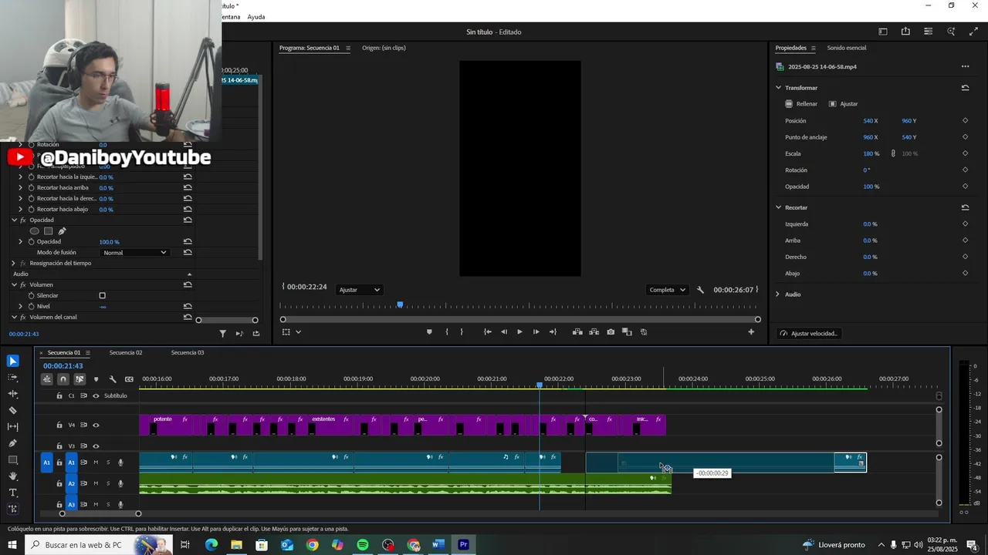Select the Razor tool
This screenshot has width=988, height=555.
click(x=13, y=410)
